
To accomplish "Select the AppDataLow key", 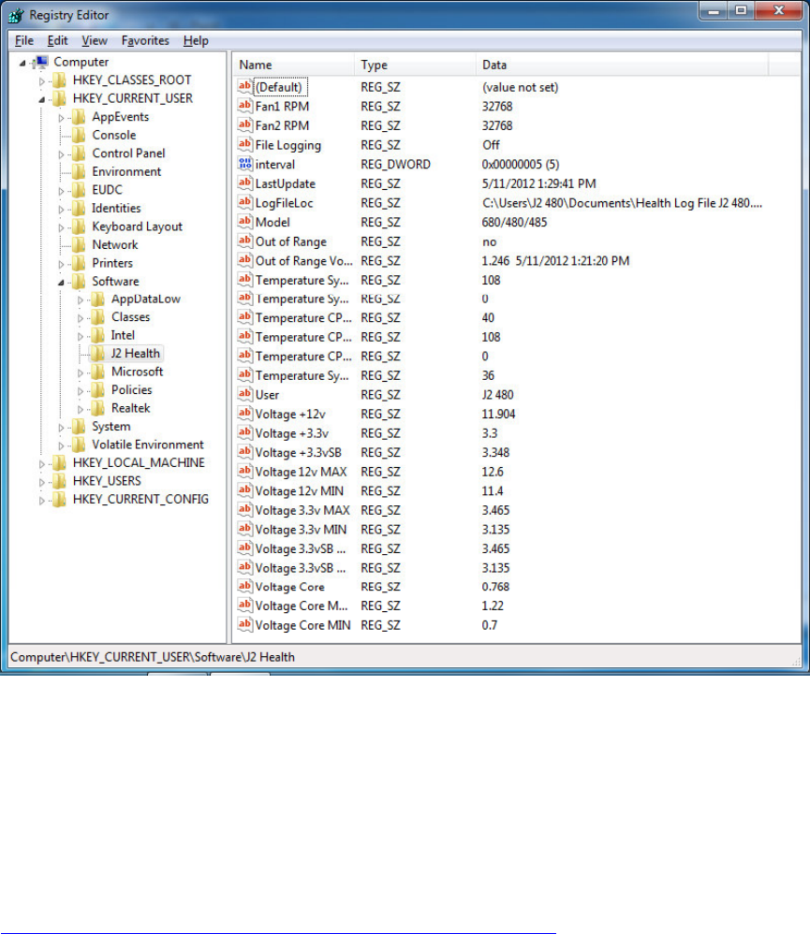I will [x=145, y=299].
